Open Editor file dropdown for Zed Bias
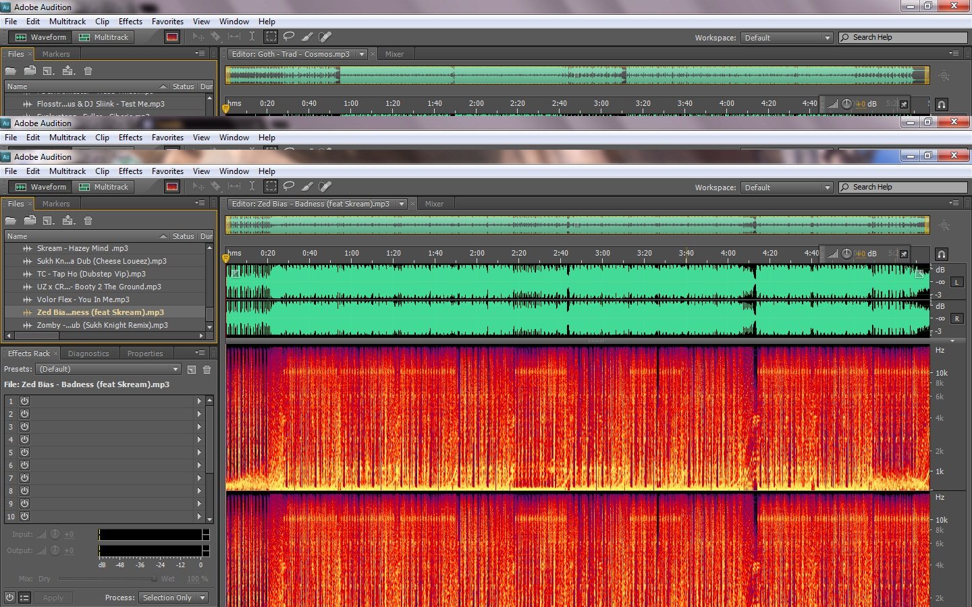This screenshot has height=607, width=972. [x=402, y=204]
